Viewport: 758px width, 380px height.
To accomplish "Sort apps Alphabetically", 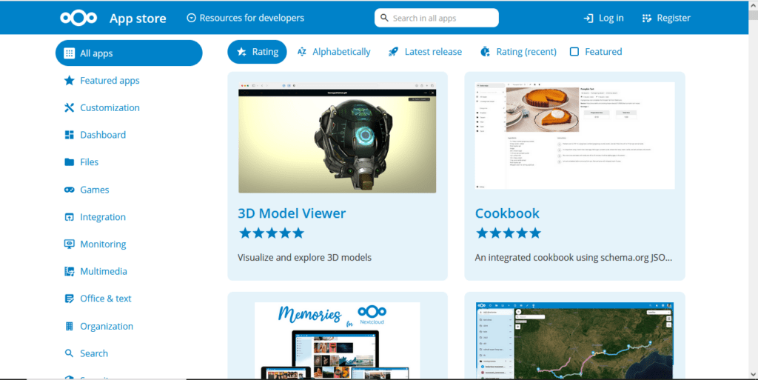I will click(x=334, y=52).
